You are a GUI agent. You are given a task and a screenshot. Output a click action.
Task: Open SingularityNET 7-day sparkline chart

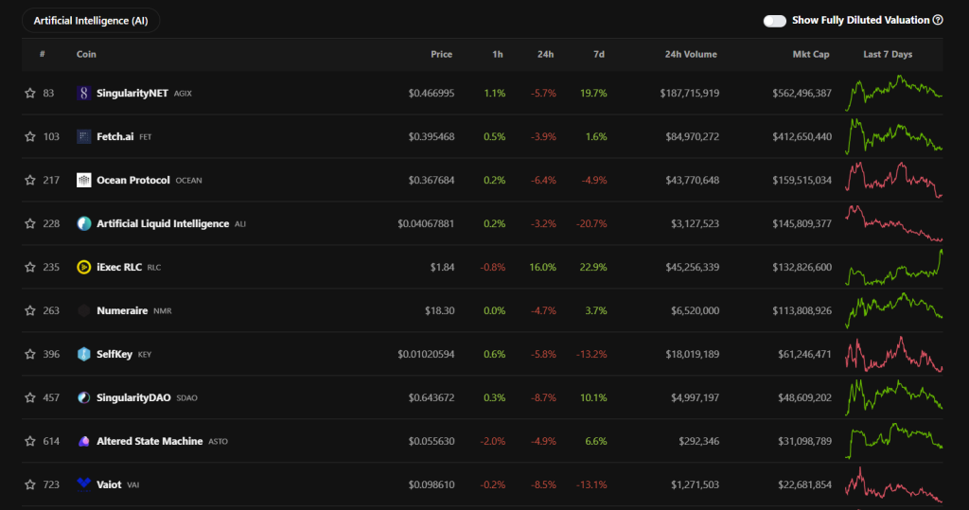[893, 93]
